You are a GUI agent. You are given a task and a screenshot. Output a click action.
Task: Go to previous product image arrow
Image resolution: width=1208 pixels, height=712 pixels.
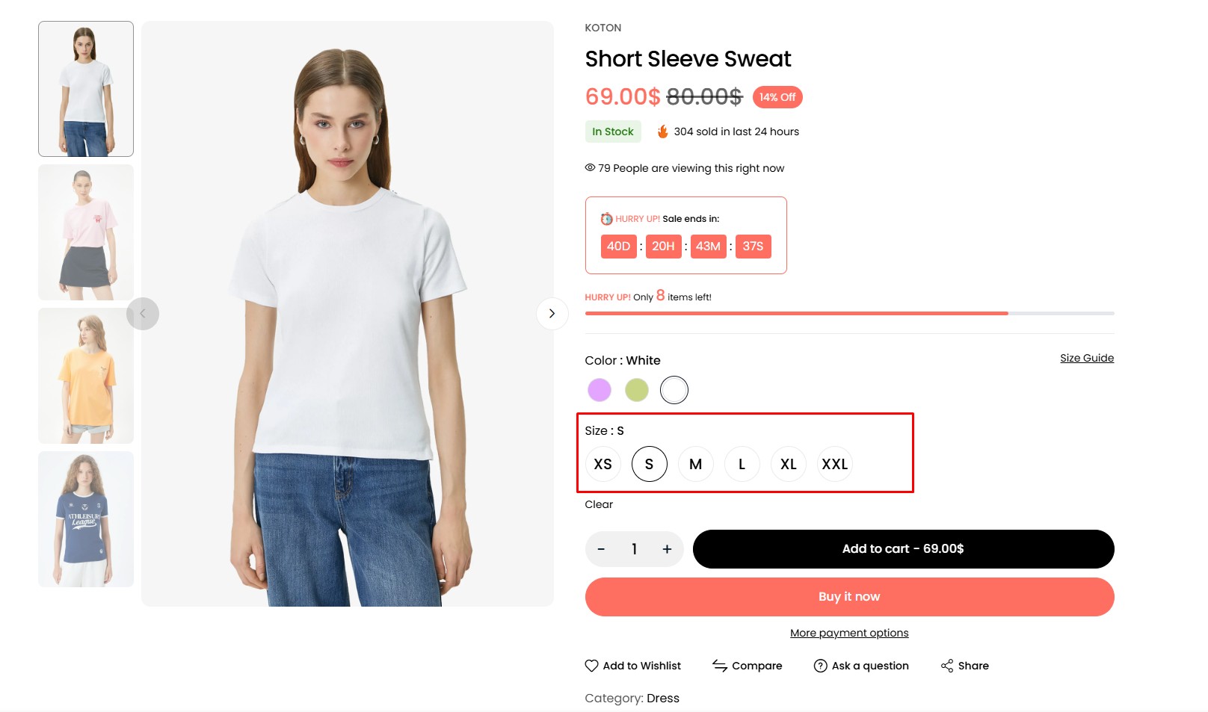[143, 314]
